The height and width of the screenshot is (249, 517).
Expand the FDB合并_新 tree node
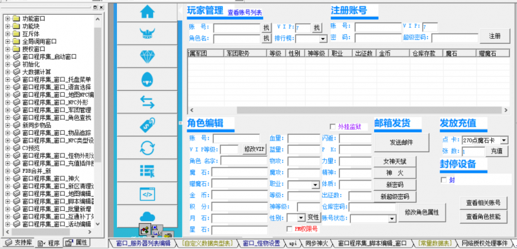tap(8, 171)
